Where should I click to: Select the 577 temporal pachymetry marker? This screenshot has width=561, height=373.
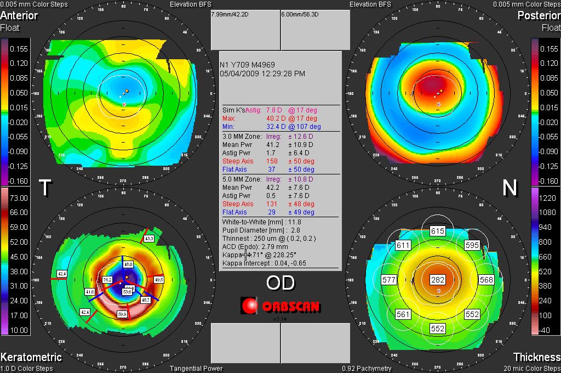click(389, 280)
